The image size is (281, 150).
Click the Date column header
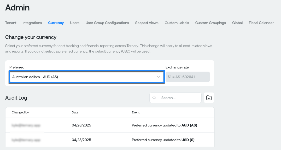(75, 112)
